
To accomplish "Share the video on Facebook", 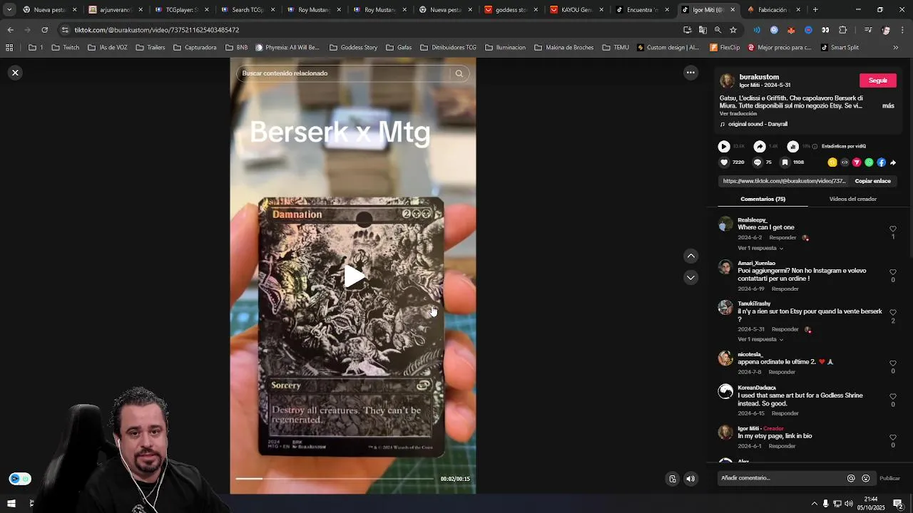I will tap(881, 162).
